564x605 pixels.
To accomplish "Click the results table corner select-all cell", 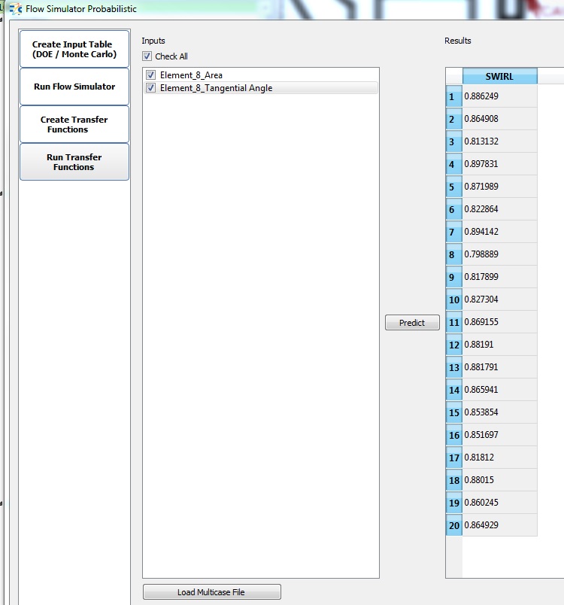I will tap(453, 77).
